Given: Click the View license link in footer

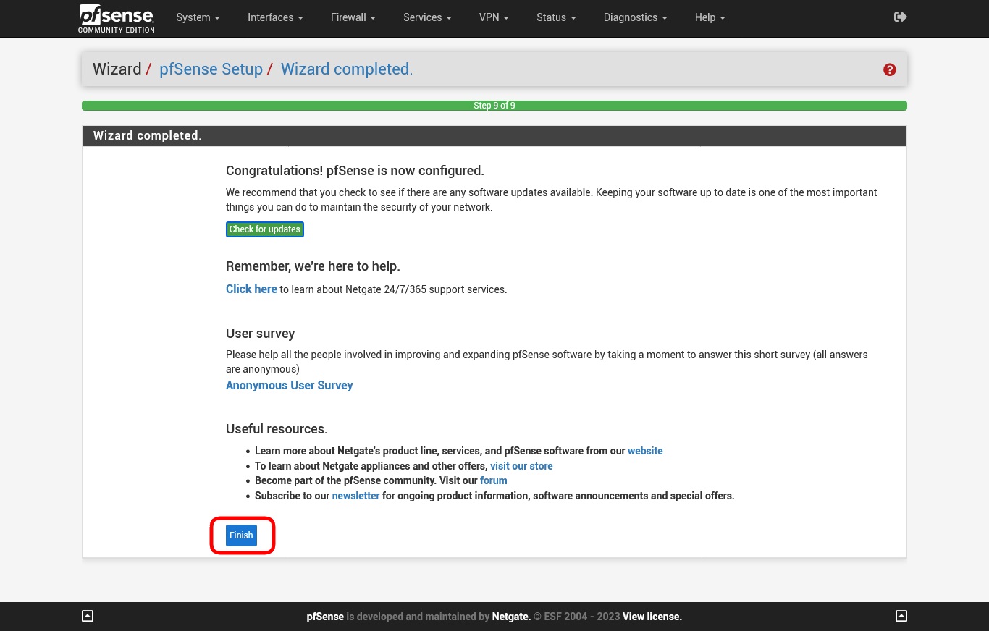Looking at the screenshot, I should coord(652,617).
